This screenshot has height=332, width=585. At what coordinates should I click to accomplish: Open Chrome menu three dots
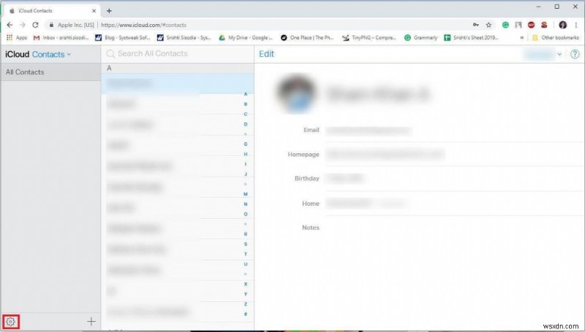click(576, 25)
